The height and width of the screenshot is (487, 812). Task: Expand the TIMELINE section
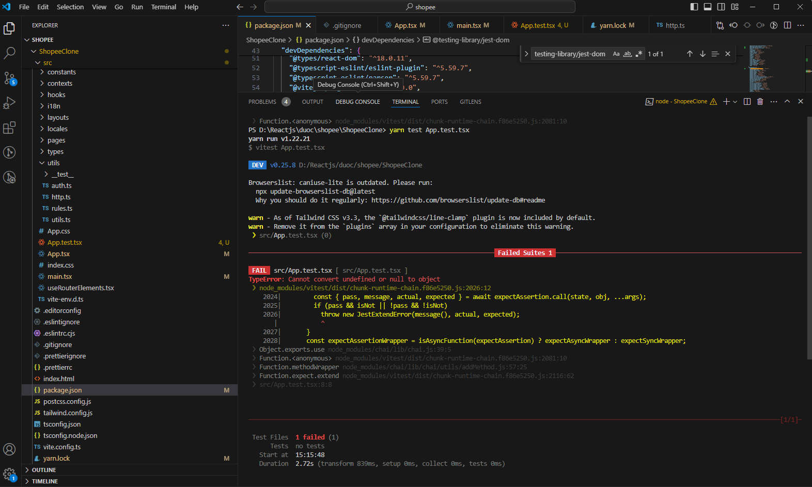(45, 481)
